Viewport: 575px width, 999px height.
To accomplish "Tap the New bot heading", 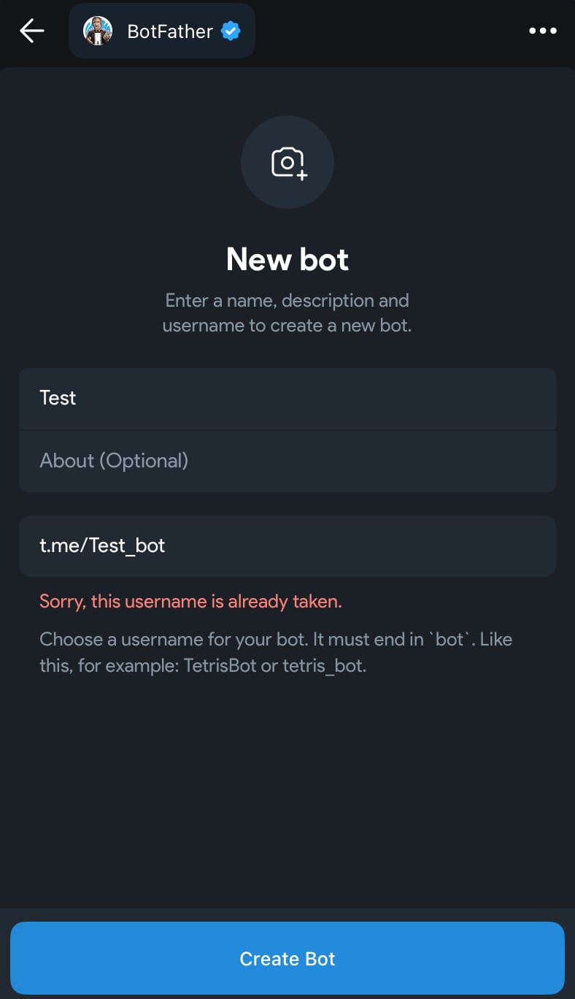I will (x=287, y=259).
